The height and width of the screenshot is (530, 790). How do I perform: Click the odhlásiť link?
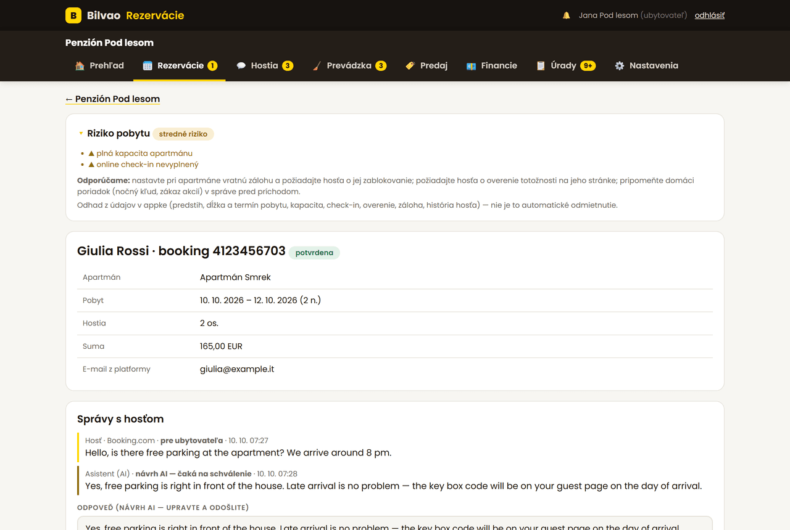pyautogui.click(x=710, y=15)
